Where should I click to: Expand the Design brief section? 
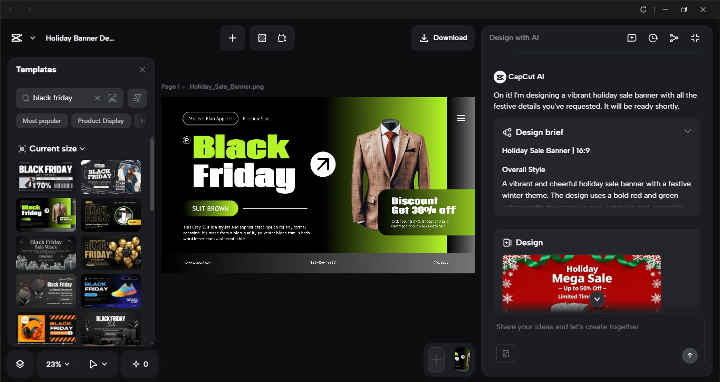(x=687, y=130)
